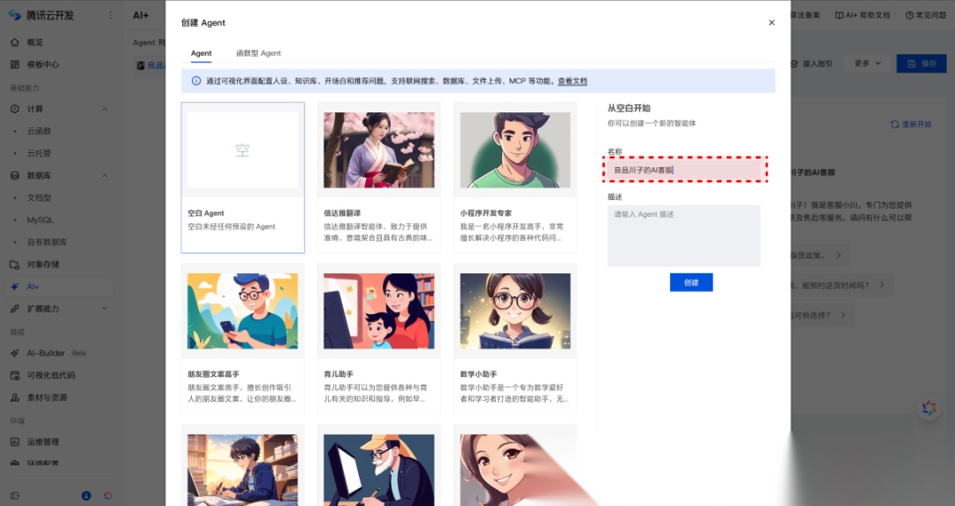The image size is (955, 506).
Task: Collapse the 计算 section chevron
Action: pos(104,109)
